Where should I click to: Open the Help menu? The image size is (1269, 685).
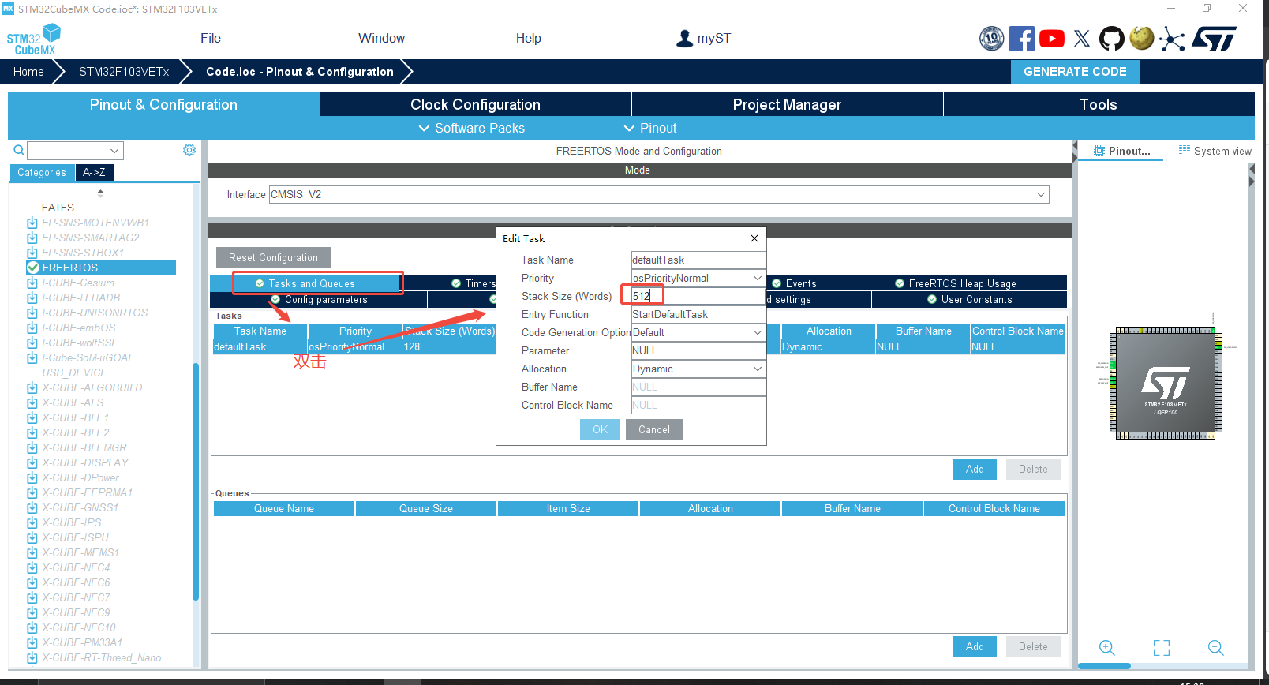[528, 38]
